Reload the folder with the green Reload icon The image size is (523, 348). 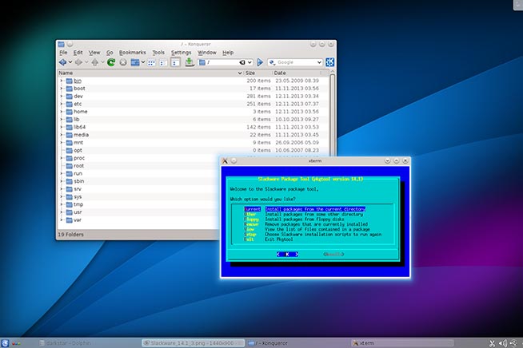tap(111, 62)
